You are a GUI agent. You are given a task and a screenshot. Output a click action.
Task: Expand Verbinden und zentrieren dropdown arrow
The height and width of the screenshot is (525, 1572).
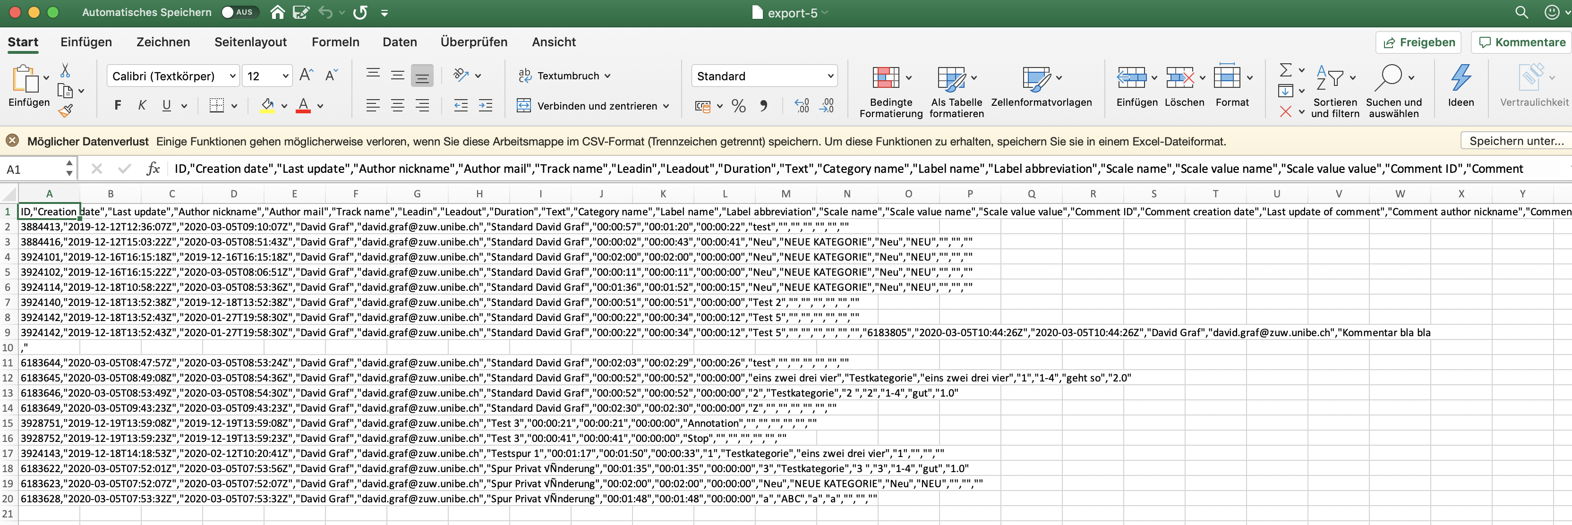666,106
